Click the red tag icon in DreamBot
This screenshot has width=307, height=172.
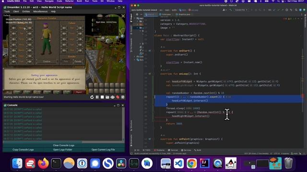tap(118, 97)
